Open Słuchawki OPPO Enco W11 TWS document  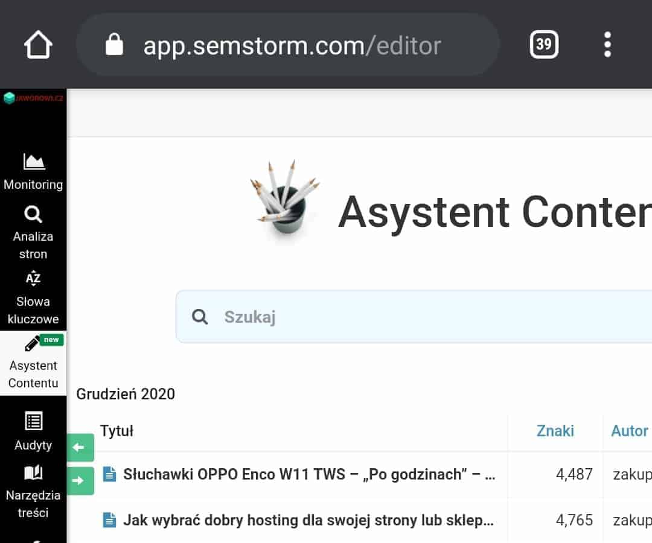309,474
